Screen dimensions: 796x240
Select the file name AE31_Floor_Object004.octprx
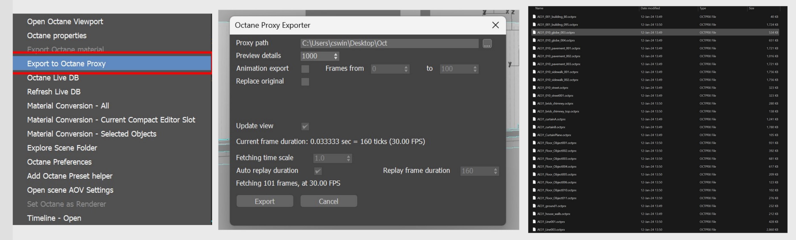(557, 167)
